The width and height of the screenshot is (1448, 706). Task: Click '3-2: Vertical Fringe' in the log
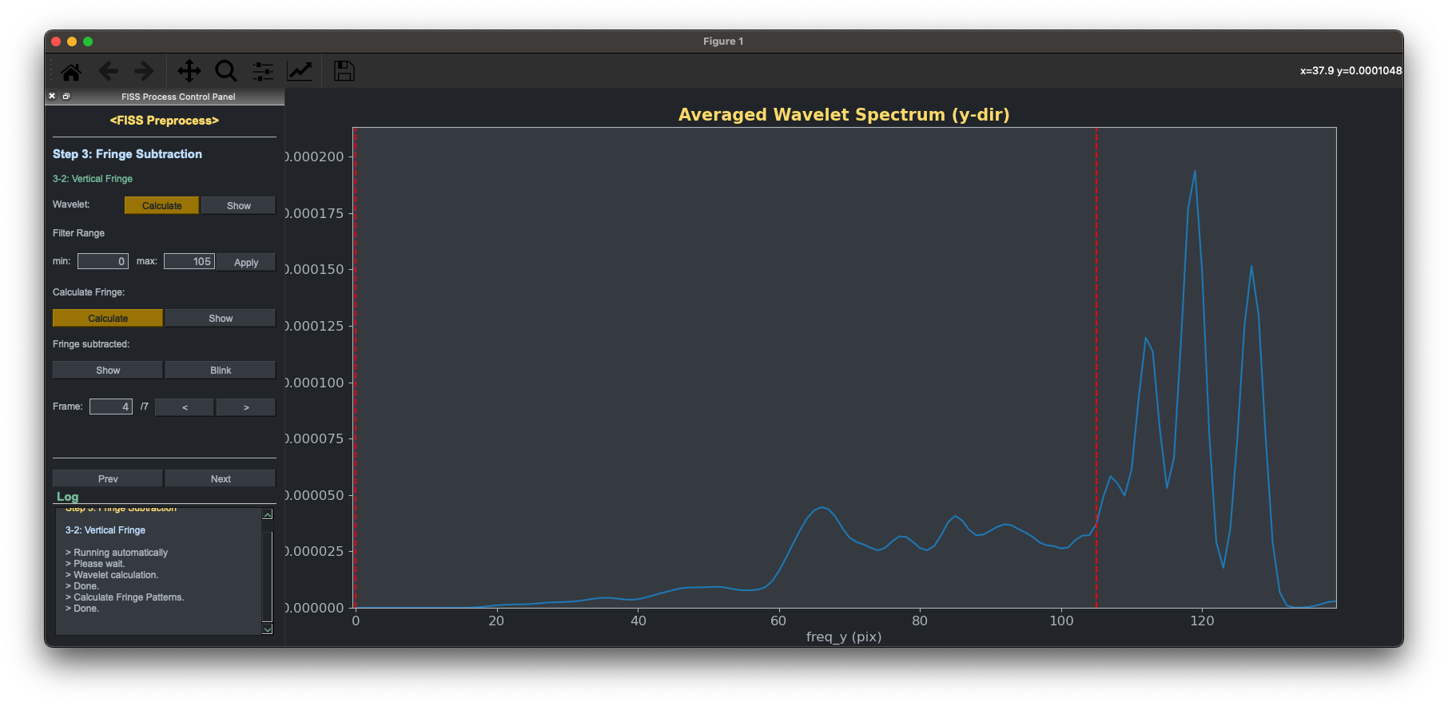[105, 530]
